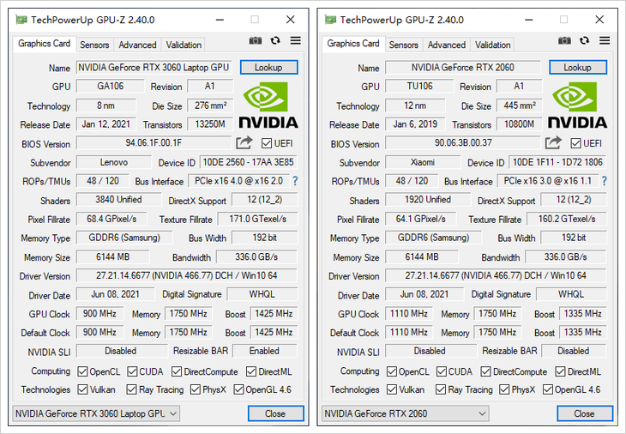Open the Advanced tab in the RTX 2060 window
Viewport: 626px width, 434px height.
[446, 45]
